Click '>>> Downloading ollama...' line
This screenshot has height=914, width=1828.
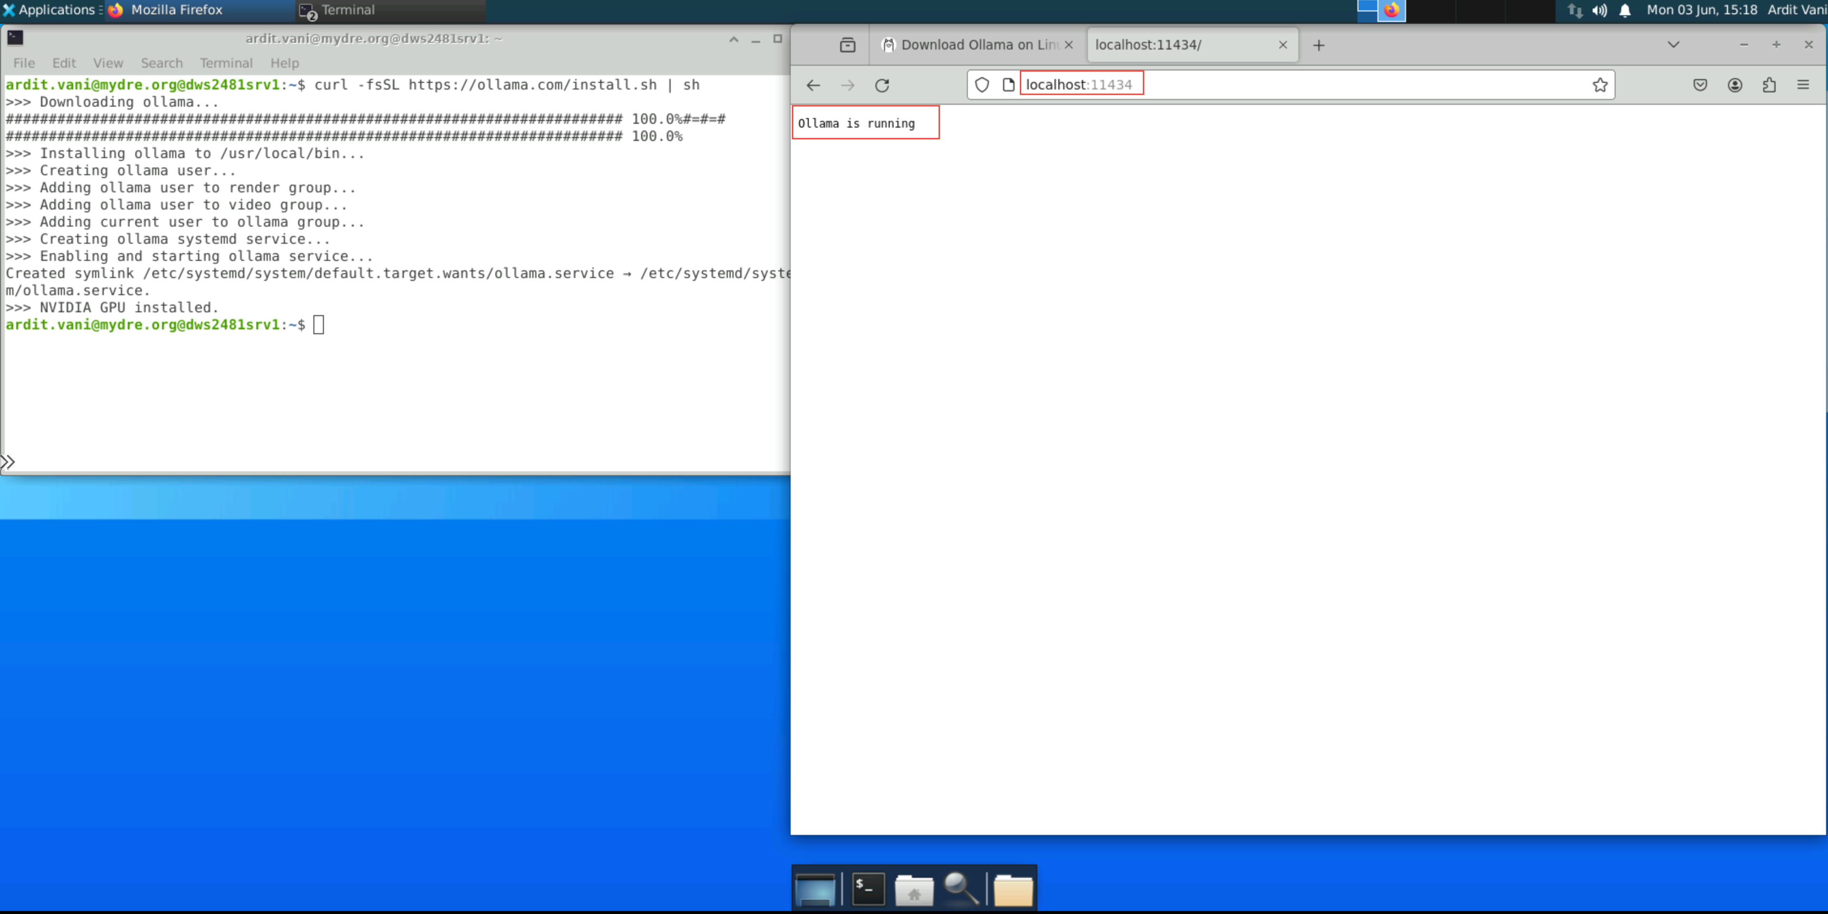112,102
